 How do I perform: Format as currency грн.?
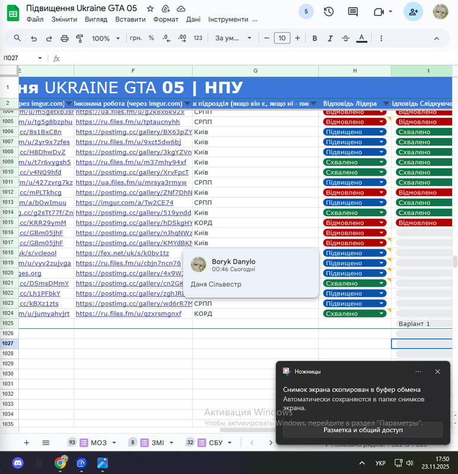136,38
